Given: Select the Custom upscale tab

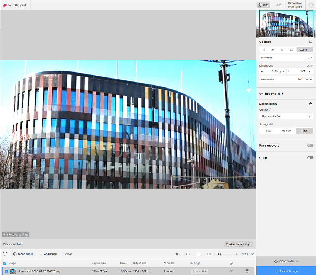Looking at the screenshot, I should coord(304,49).
